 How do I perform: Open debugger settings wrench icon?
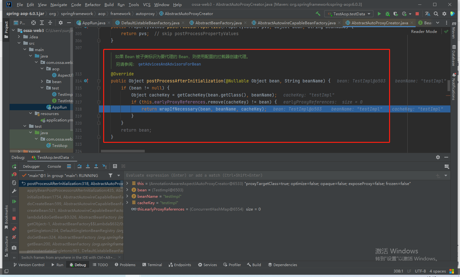14,191
